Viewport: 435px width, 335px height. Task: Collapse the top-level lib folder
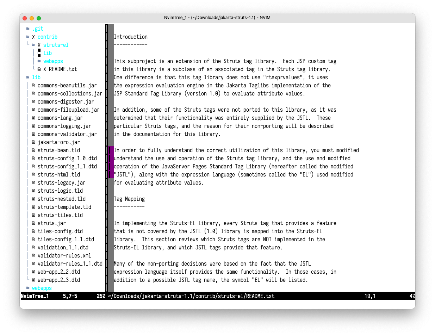tap(36, 77)
